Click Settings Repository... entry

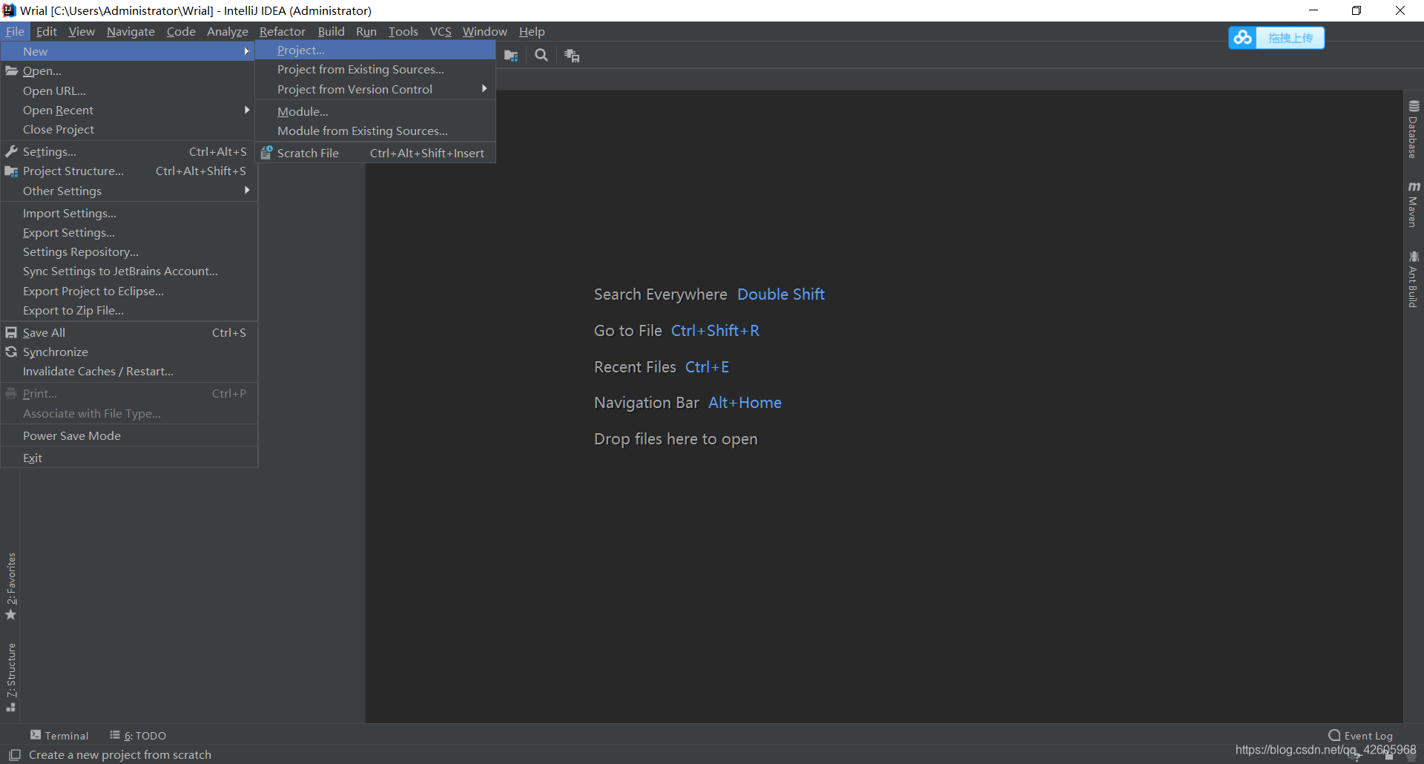tap(129, 251)
